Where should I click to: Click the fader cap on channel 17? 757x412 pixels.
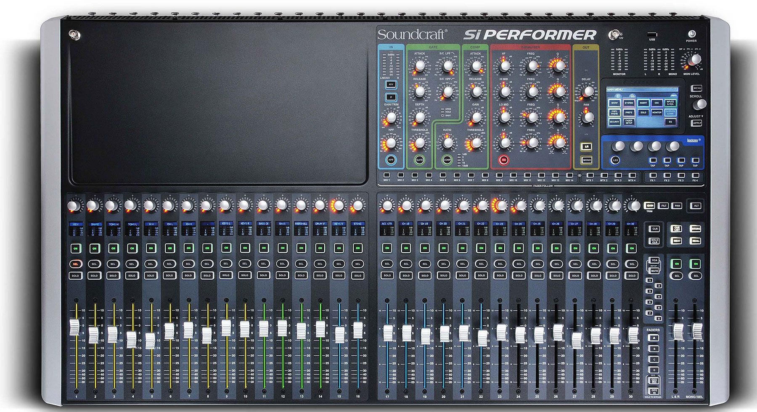coord(388,333)
